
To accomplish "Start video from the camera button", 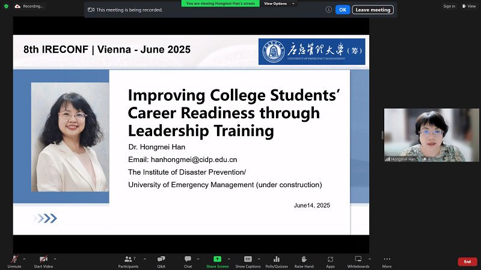I will coord(43,260).
